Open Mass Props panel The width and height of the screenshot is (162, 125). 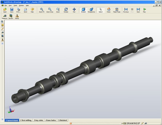(117, 10)
